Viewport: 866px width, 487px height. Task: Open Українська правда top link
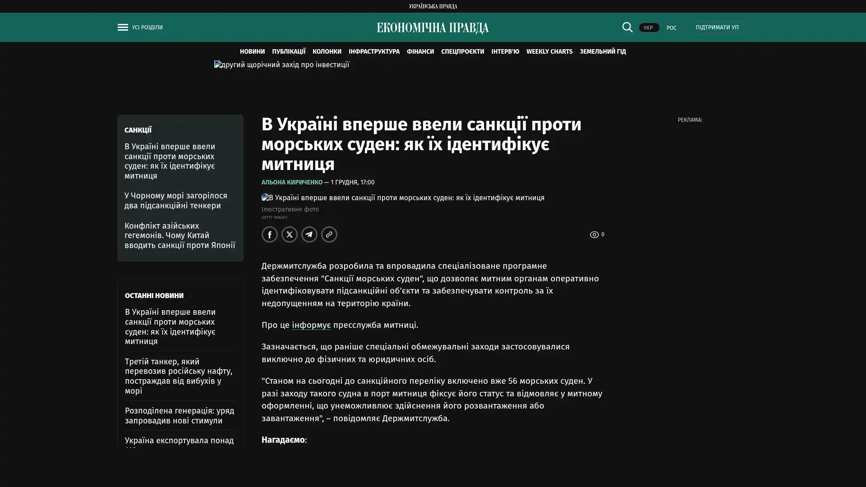433,6
